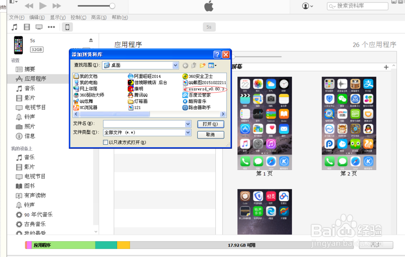Click the rewind playback button
Viewport: 405px width, 257px height.
point(29,6)
